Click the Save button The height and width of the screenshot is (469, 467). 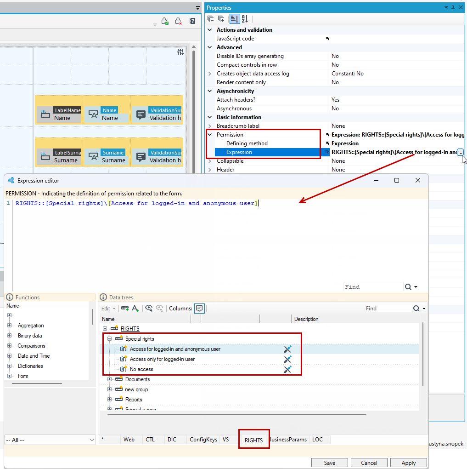(x=330, y=463)
